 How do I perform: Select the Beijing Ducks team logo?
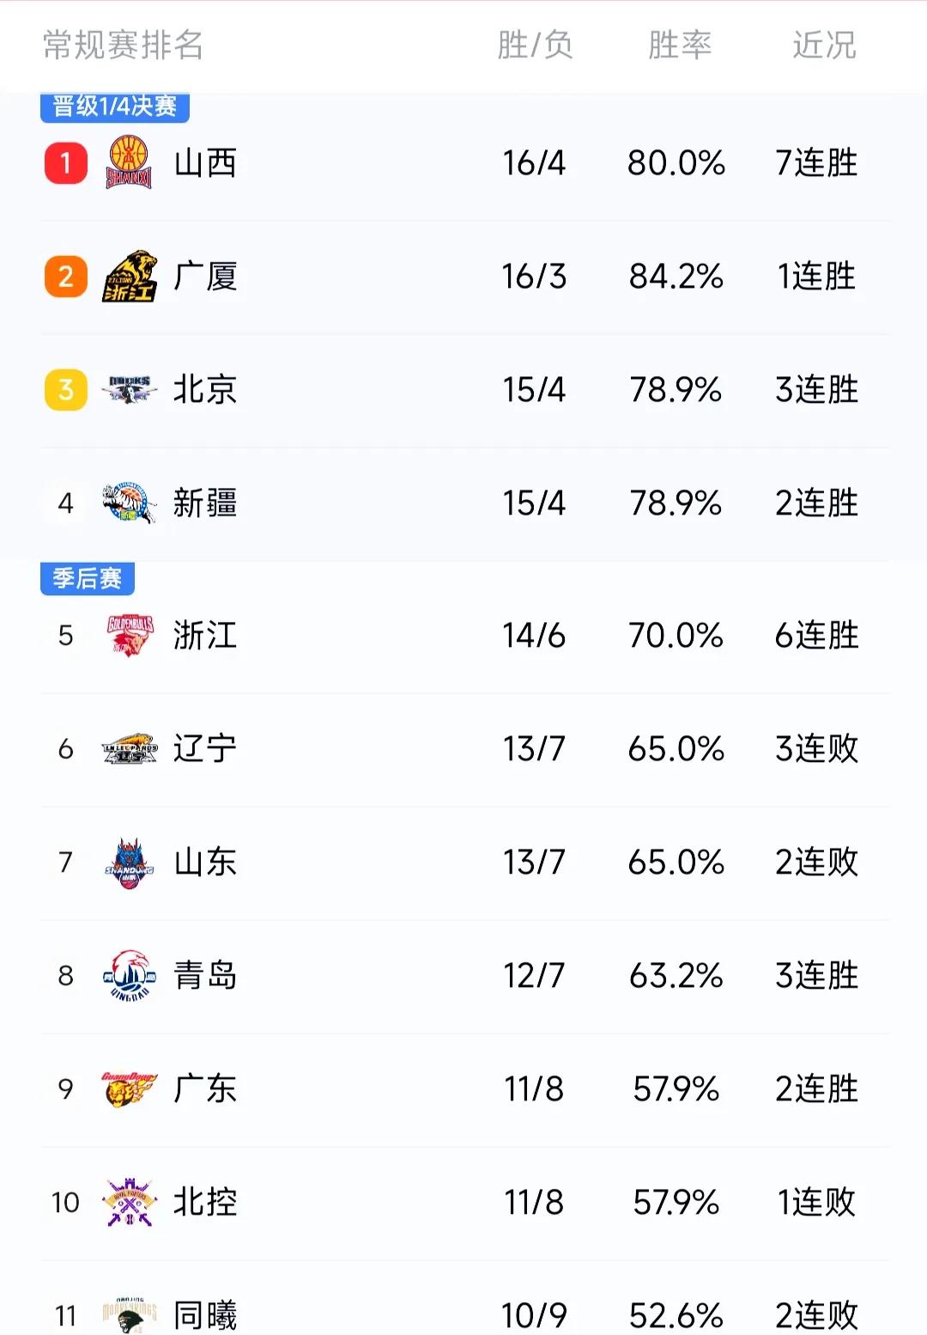coord(130,390)
